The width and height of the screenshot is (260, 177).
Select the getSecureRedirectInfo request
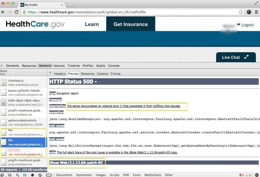(x=24, y=123)
